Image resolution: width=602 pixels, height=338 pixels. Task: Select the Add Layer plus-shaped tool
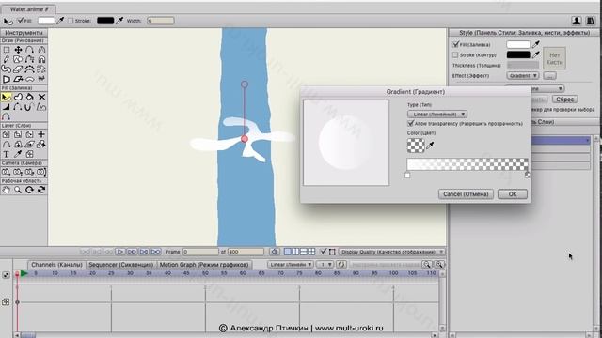(41, 134)
